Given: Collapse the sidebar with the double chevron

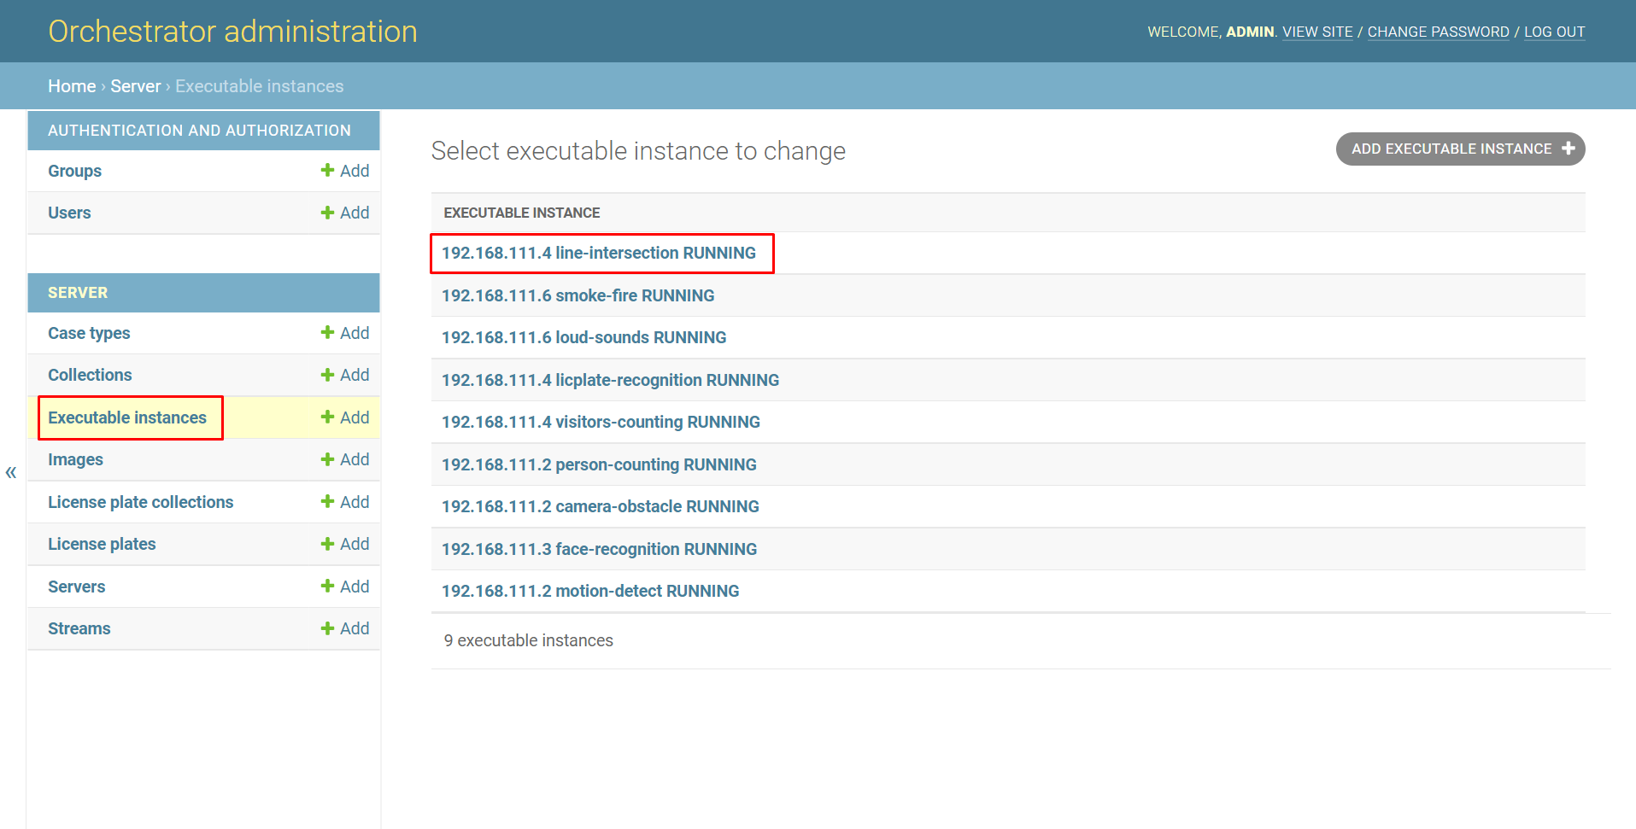Looking at the screenshot, I should coord(11,472).
